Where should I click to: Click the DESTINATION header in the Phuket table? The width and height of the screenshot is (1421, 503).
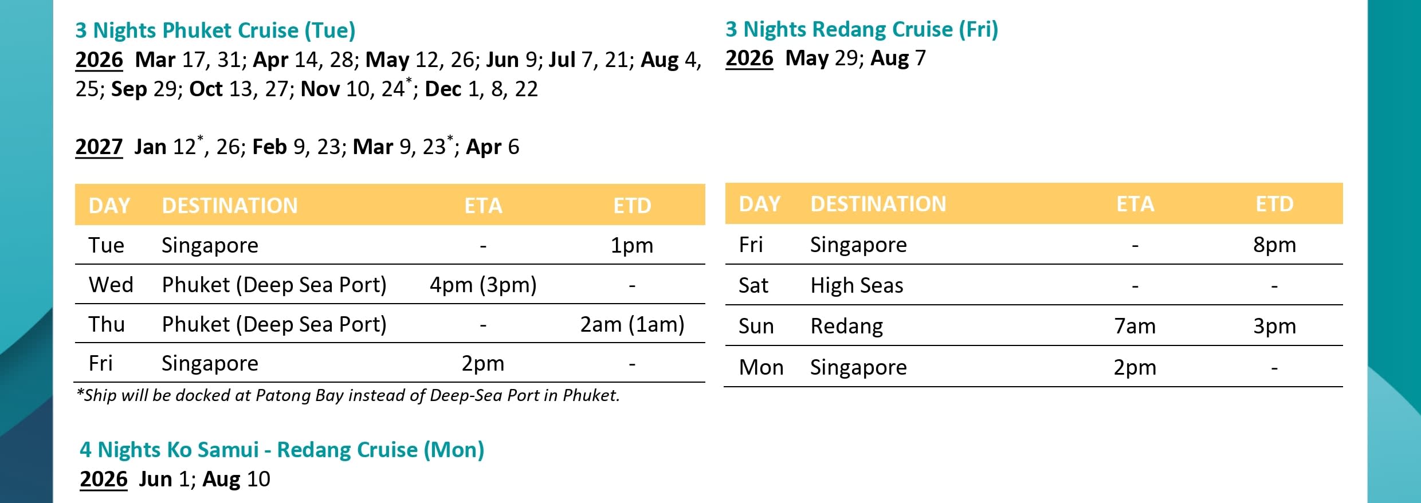coord(230,206)
